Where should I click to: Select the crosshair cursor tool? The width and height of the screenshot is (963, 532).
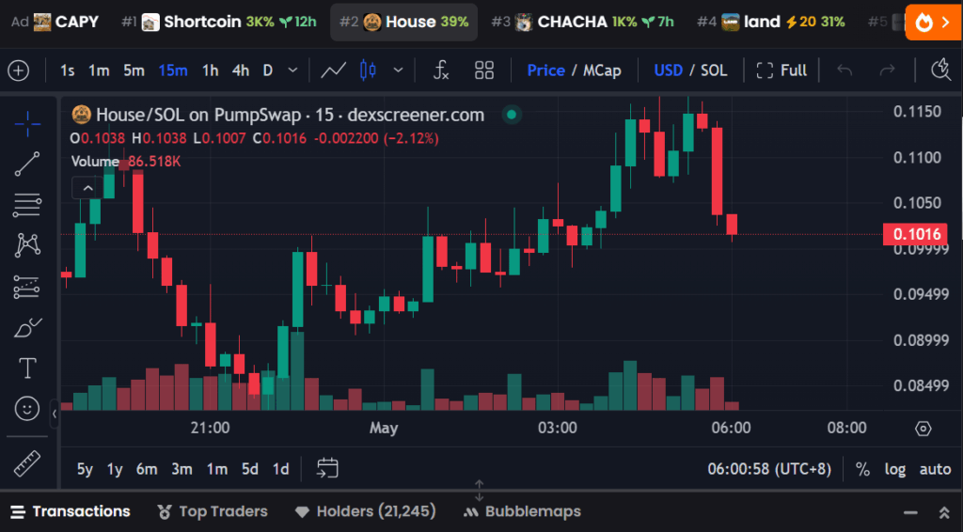coord(27,124)
